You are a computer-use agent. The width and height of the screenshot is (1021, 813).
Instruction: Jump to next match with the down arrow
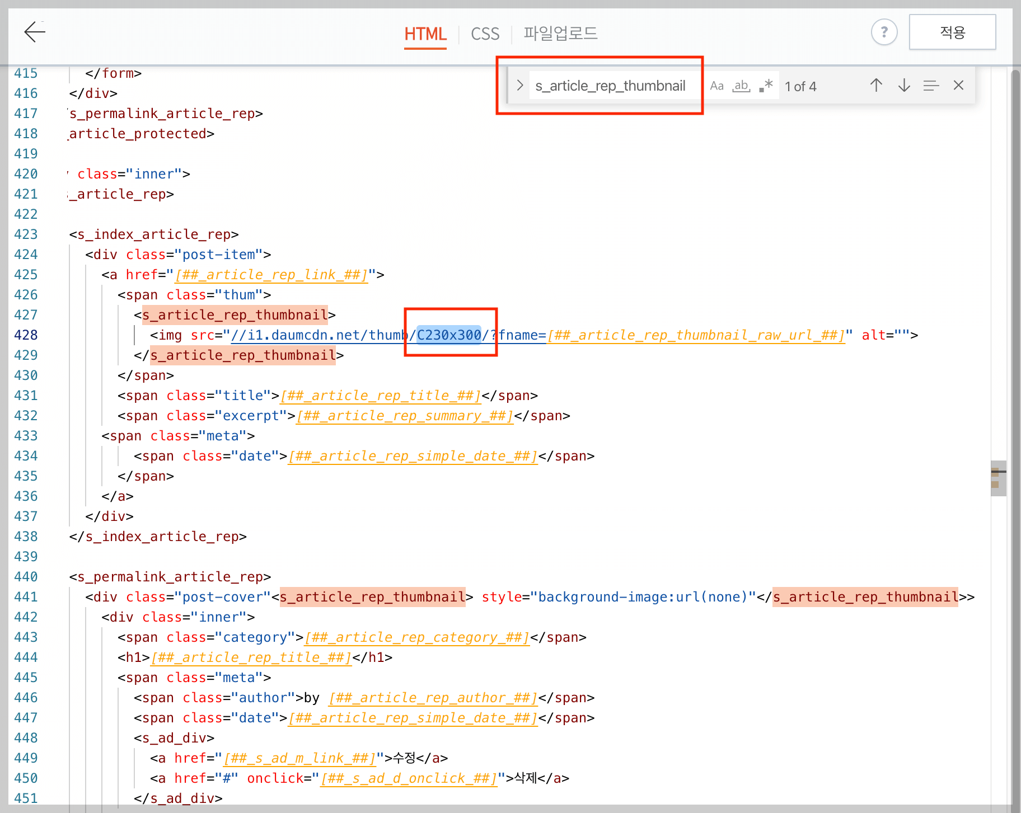(x=904, y=86)
